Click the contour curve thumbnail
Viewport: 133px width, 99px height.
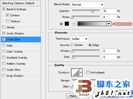[x=75, y=73]
